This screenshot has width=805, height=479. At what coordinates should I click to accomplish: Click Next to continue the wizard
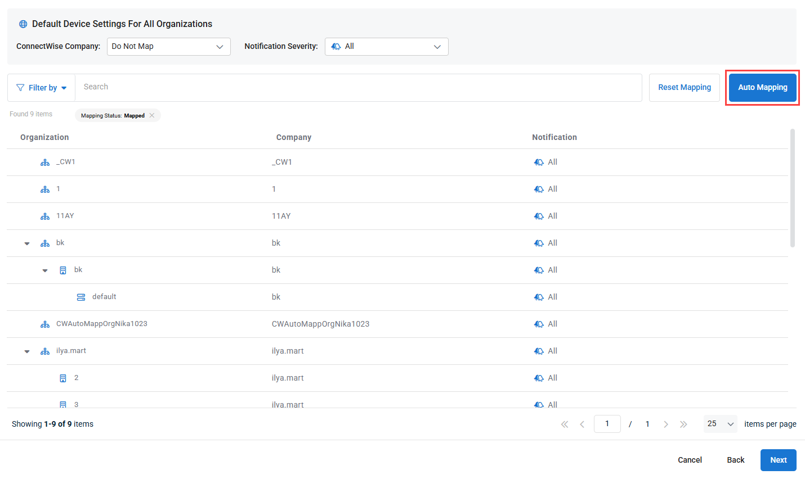click(778, 460)
